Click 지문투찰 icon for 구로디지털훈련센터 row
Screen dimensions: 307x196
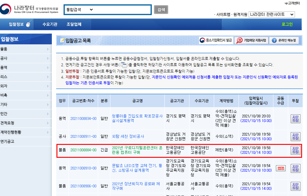point(296,150)
